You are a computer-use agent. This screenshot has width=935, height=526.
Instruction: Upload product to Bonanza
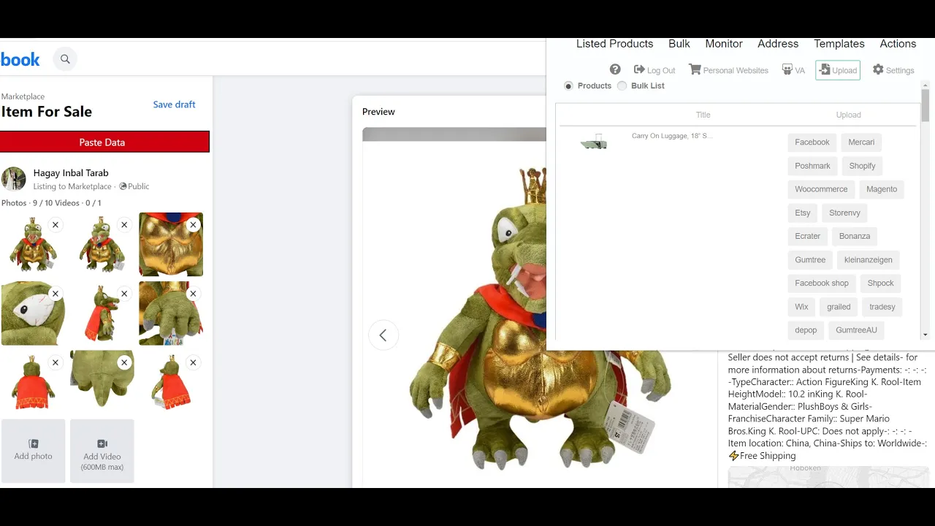coord(855,236)
